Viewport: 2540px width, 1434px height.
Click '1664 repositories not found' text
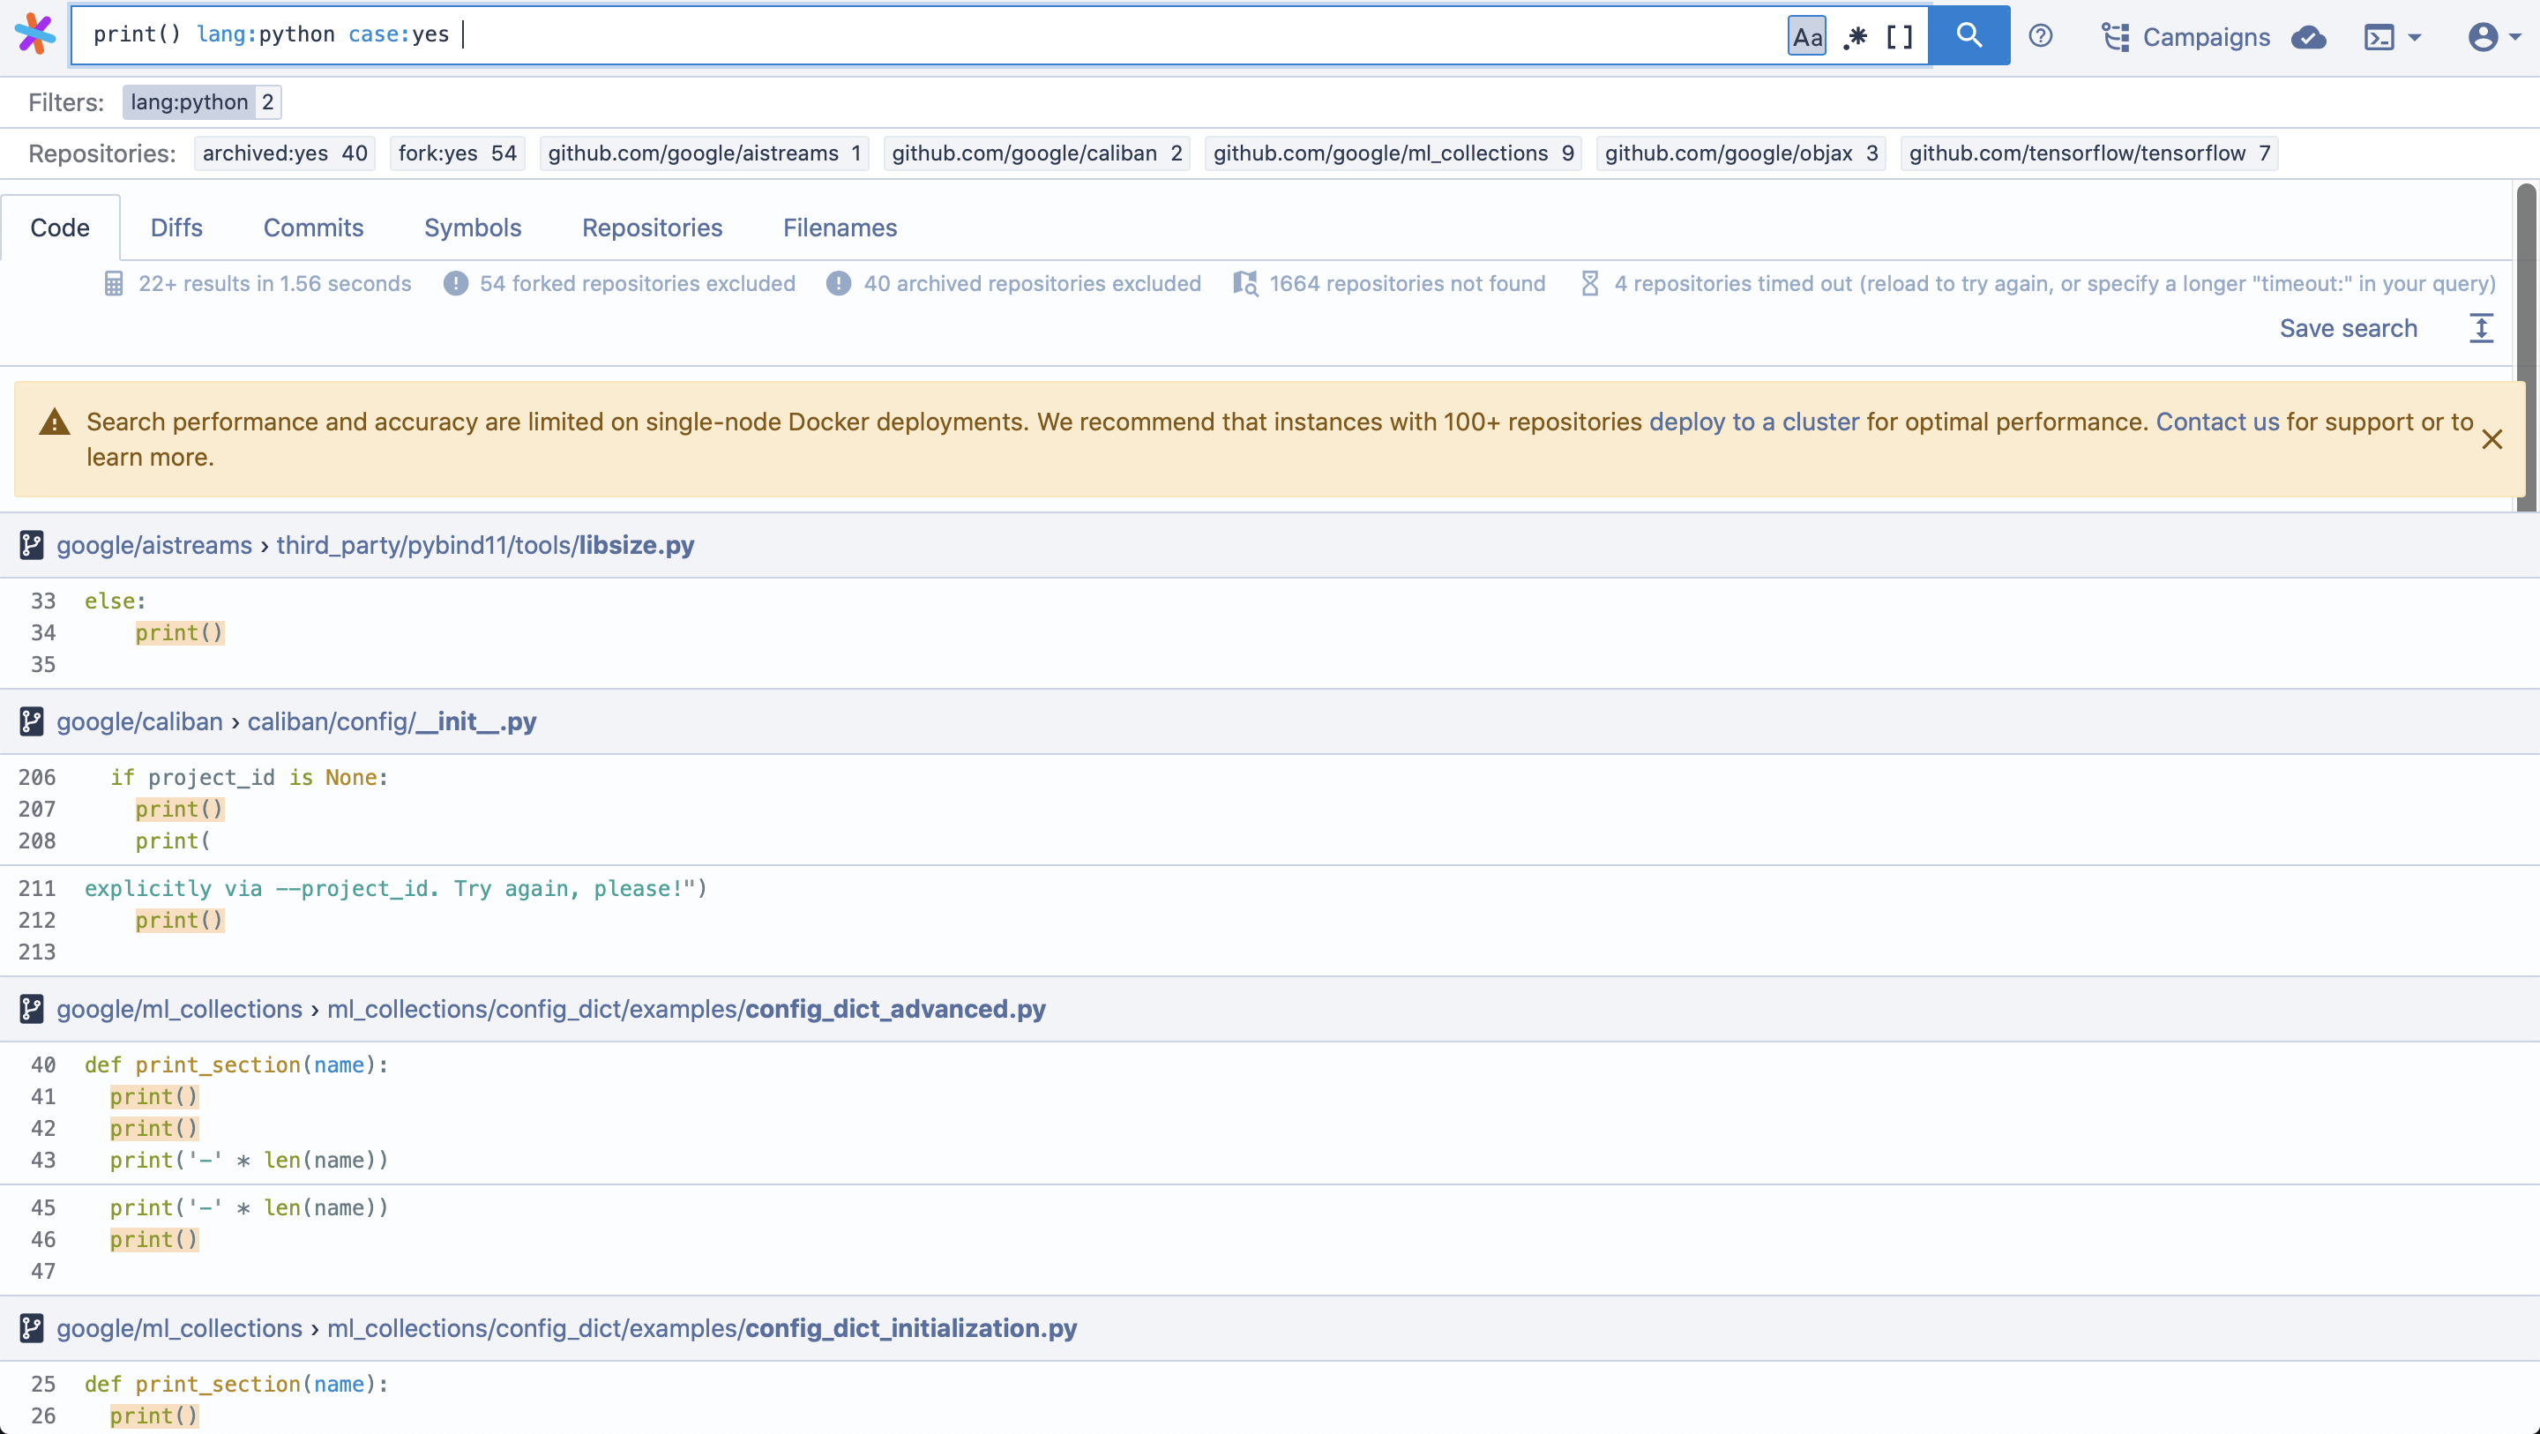click(x=1407, y=284)
